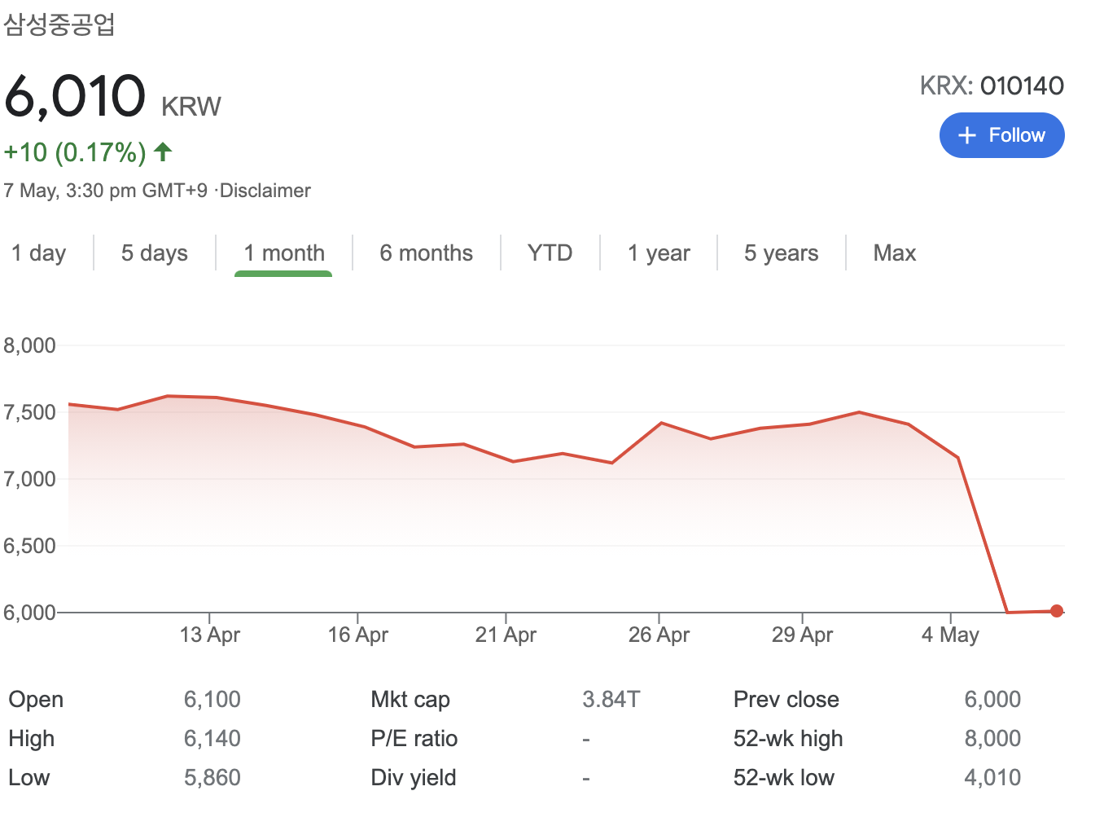Viewport: 1104px width, 826px height.
Task: Click the 29 Apr axis label
Action: [x=802, y=635]
